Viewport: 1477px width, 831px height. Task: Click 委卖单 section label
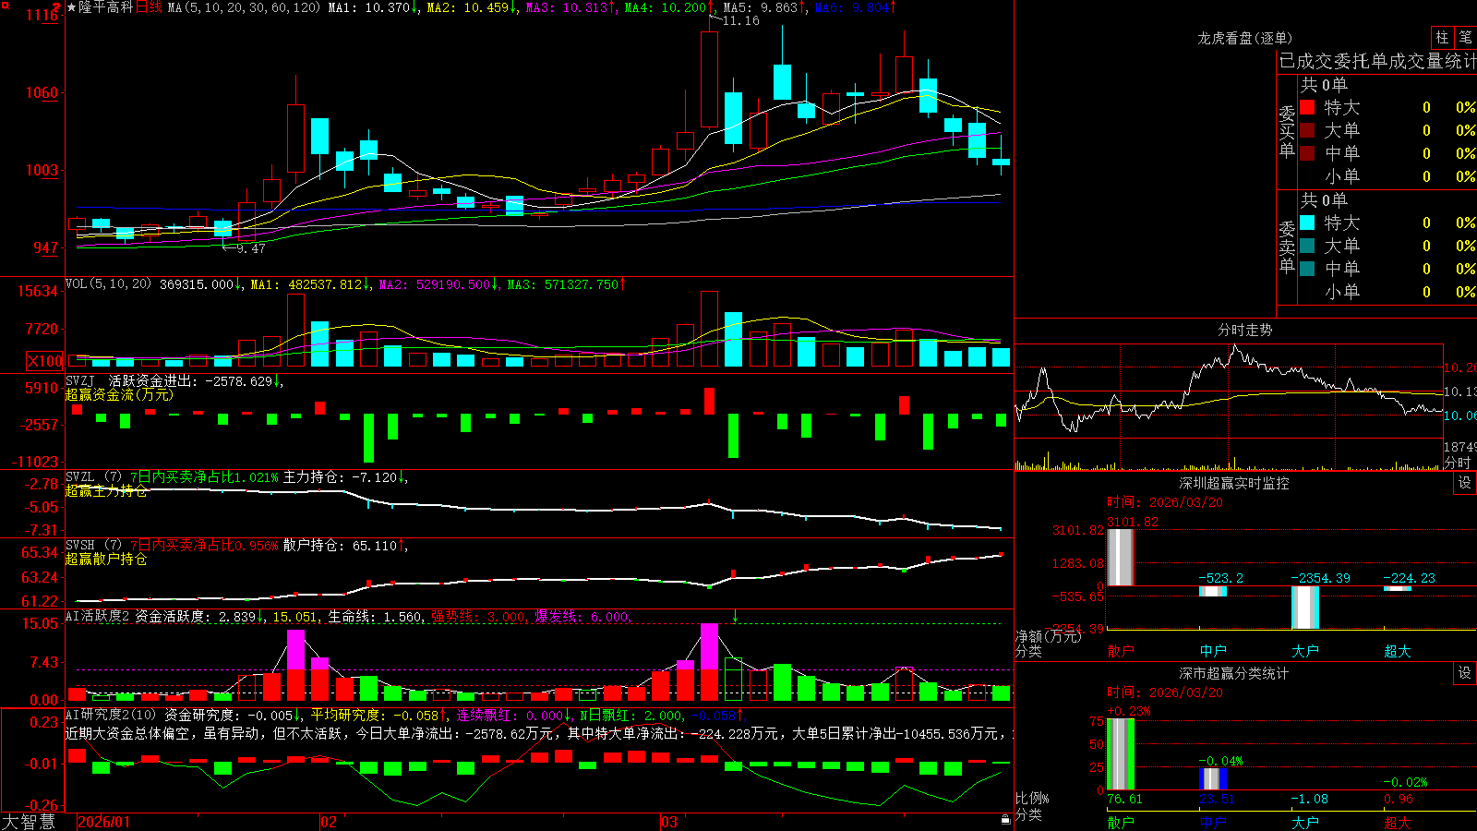pos(1287,247)
